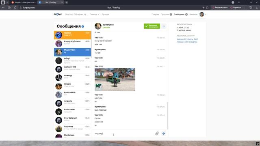
Task: Switch to the Яндекс browser tab
Action: point(24,2)
